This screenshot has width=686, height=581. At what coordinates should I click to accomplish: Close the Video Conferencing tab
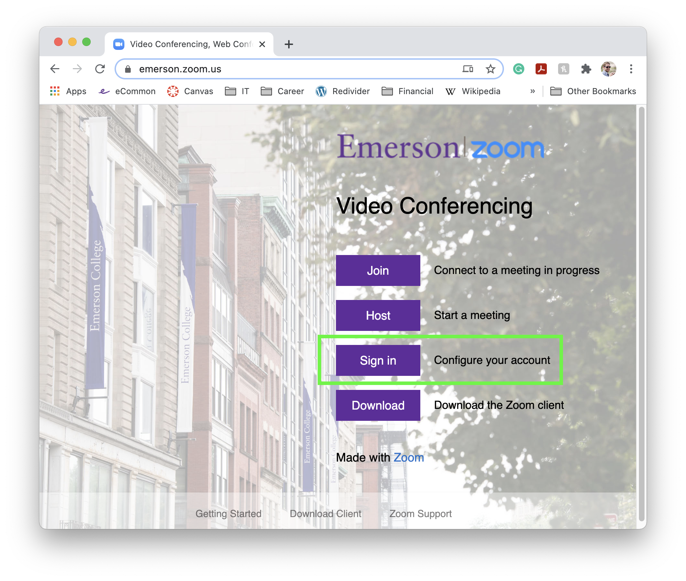[x=262, y=44]
